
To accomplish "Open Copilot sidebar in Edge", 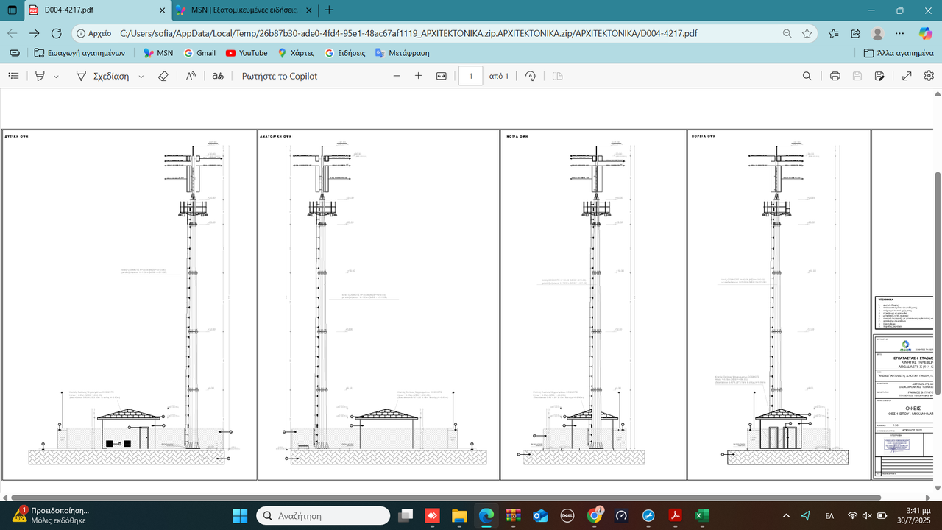I will click(926, 33).
